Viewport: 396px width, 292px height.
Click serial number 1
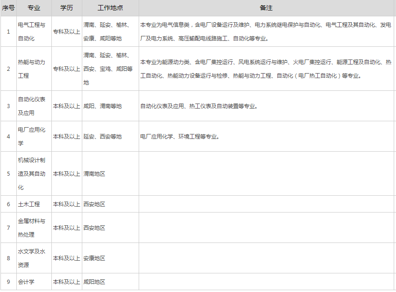(x=8, y=32)
